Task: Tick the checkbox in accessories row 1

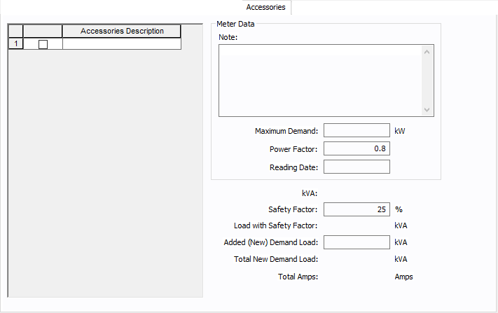Action: tap(43, 44)
